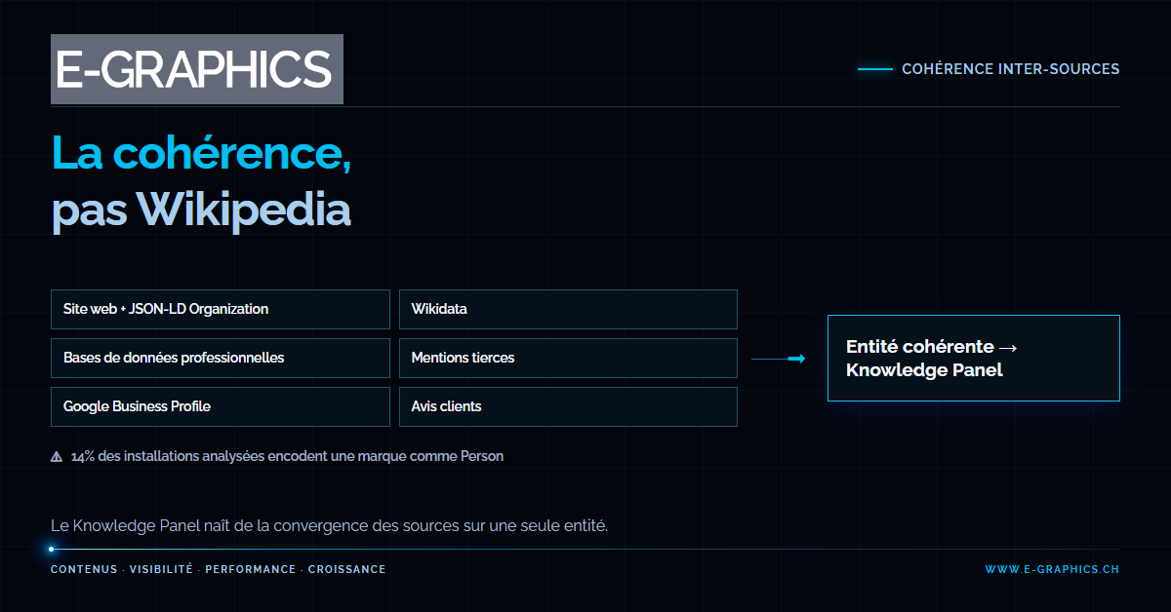
Task: Click the warning triangle icon beside 14%
Action: pyautogui.click(x=57, y=456)
